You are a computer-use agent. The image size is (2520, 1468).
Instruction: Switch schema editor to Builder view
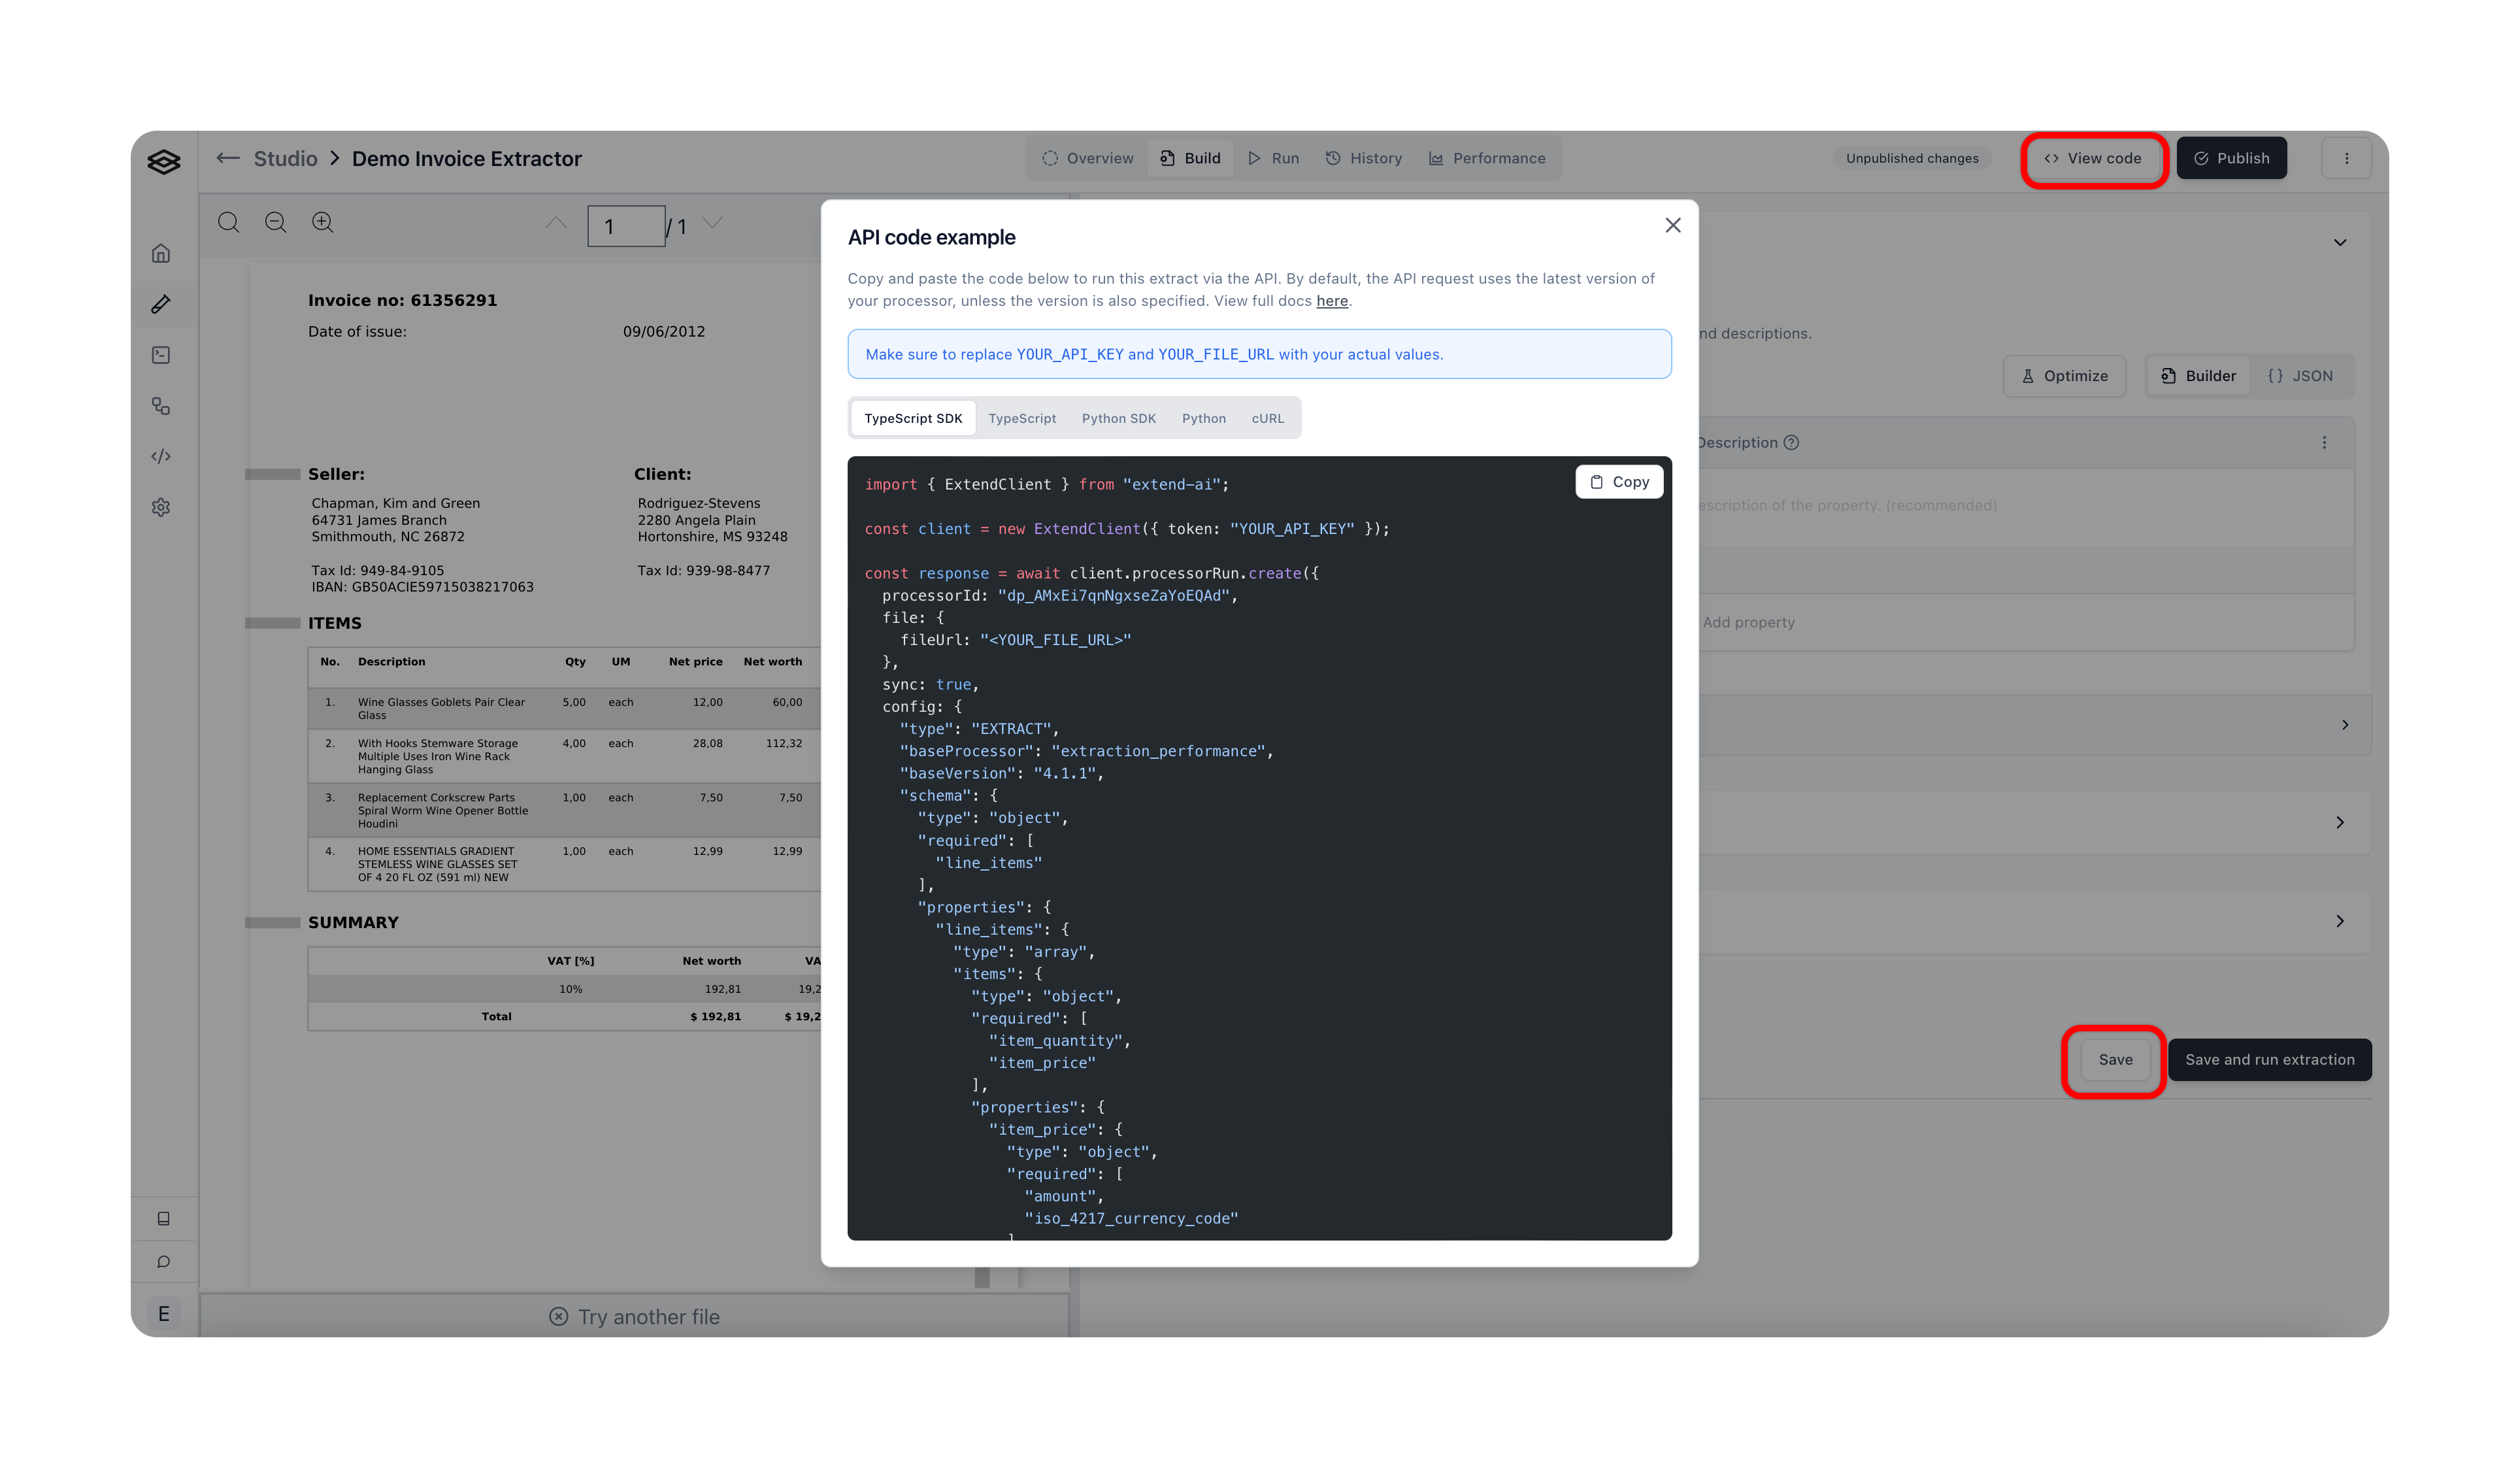pyautogui.click(x=2198, y=375)
